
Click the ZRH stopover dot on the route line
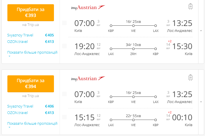pos(133,49)
